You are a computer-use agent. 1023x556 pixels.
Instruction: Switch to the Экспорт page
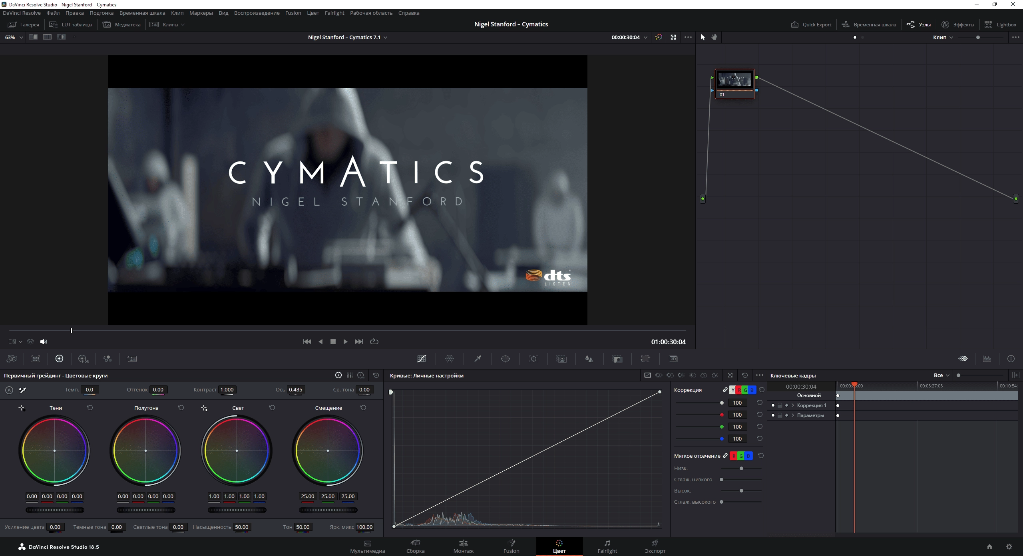pyautogui.click(x=655, y=546)
